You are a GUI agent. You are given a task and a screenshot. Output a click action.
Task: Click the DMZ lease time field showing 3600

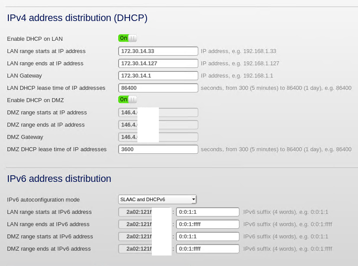click(158, 149)
